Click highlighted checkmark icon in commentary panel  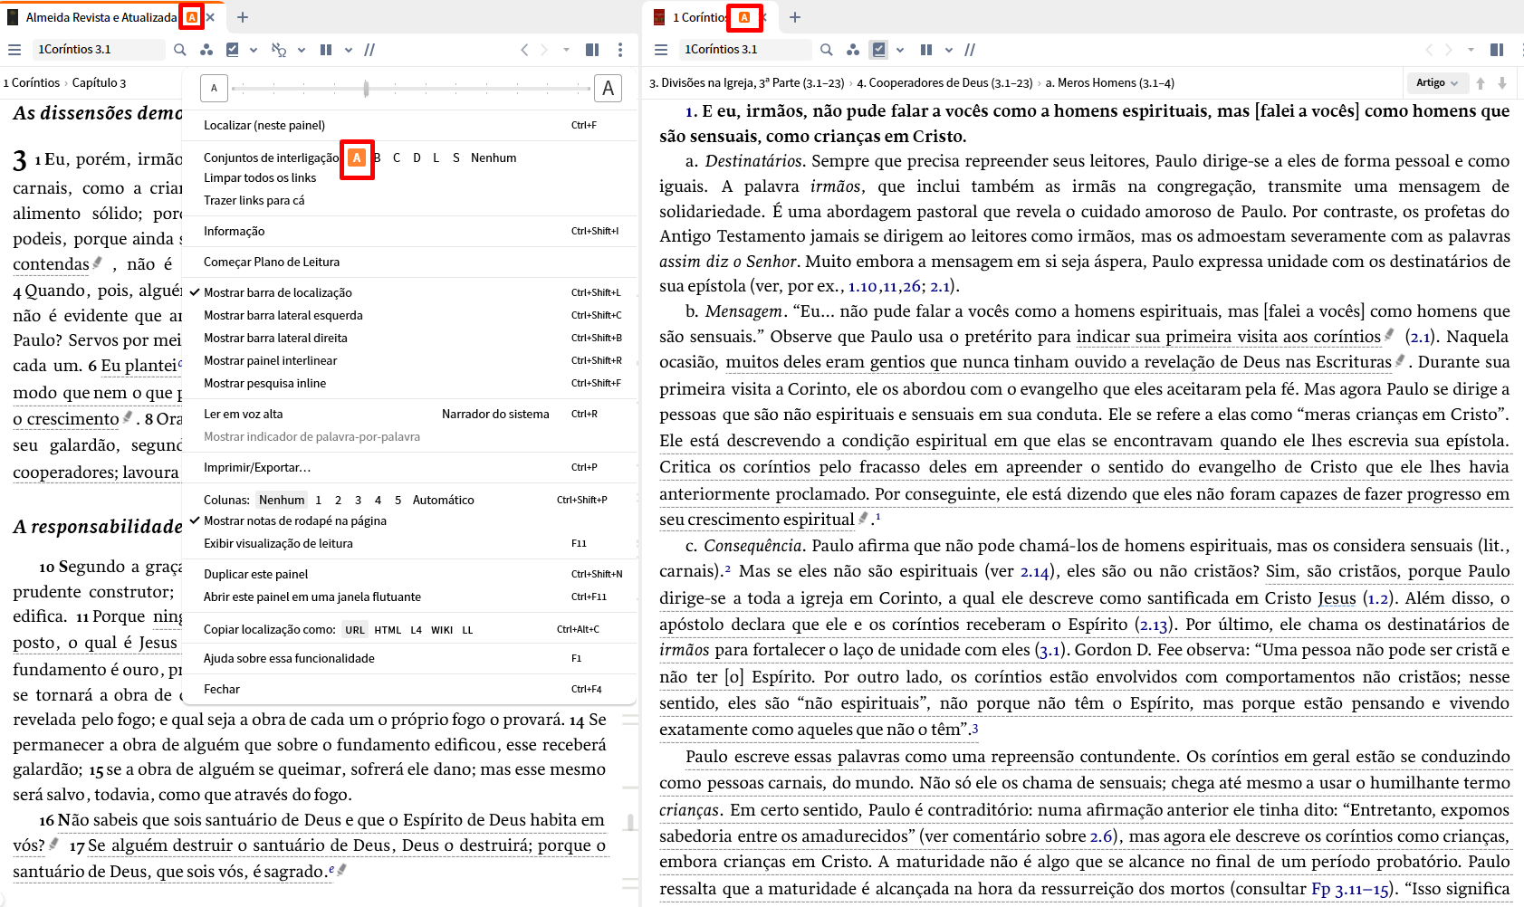coord(878,50)
